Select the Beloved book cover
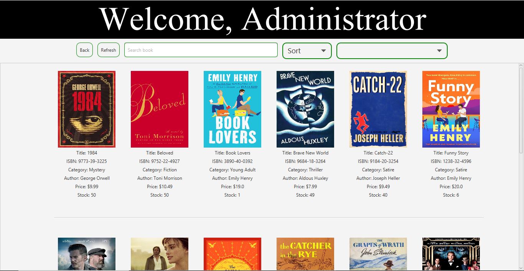The image size is (524, 271). 160,109
